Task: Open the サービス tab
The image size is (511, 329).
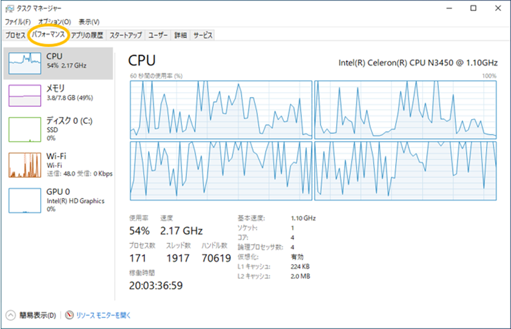Action: [x=203, y=35]
